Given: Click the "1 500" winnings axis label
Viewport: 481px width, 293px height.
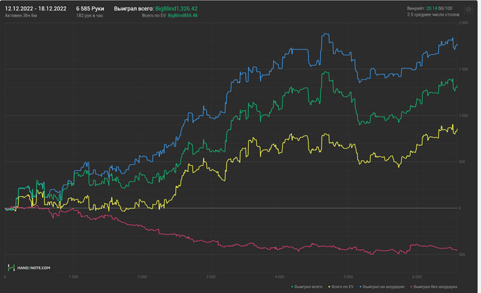Looking at the screenshot, I should coord(463,69).
